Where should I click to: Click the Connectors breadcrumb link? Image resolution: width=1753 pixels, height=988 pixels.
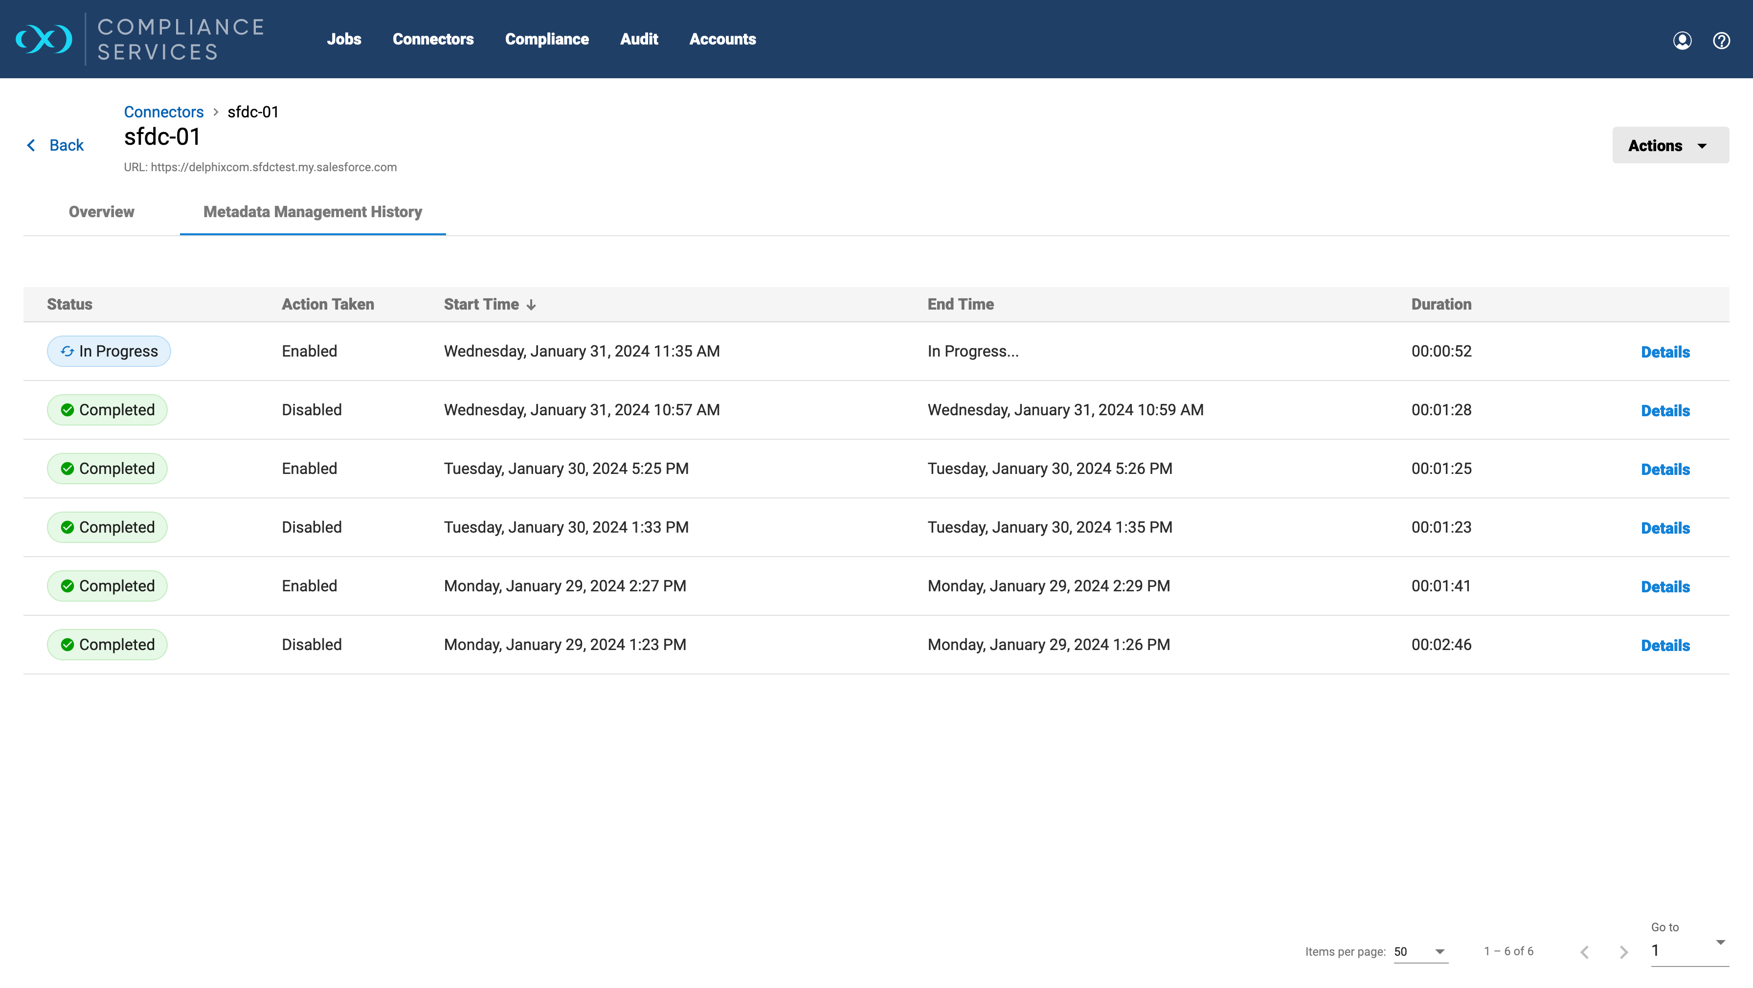pos(163,112)
